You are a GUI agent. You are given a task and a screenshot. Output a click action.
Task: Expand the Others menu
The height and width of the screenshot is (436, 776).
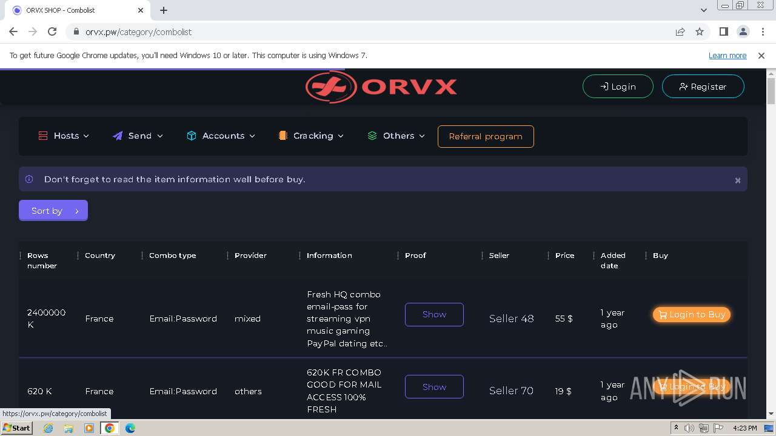click(396, 136)
